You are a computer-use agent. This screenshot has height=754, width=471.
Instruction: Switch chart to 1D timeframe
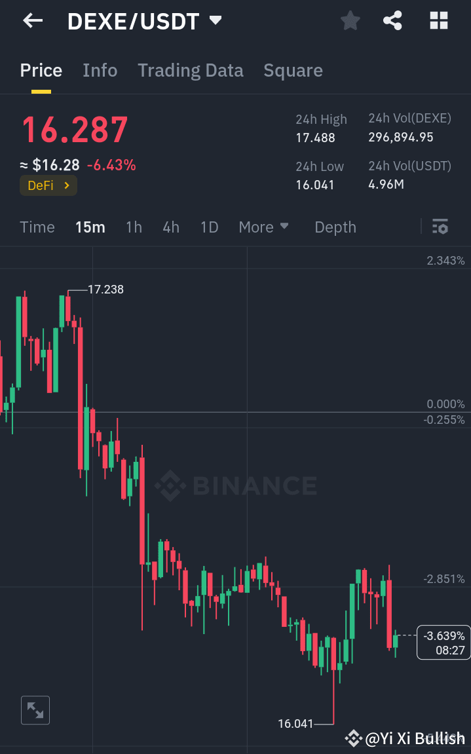[x=209, y=227]
